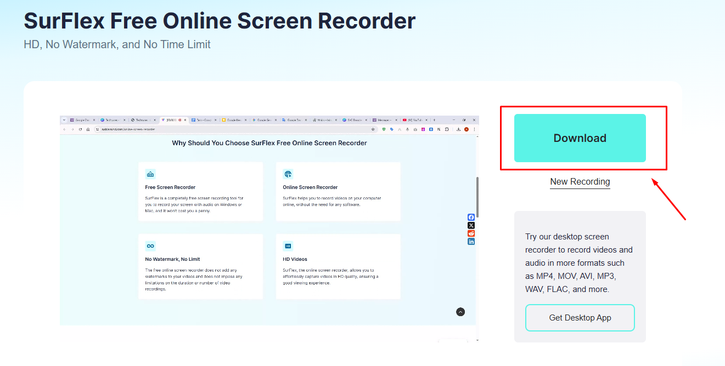Switch to the Google Chat tab in preview
This screenshot has height=366, width=725.
coord(82,120)
